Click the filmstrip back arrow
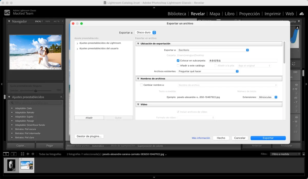Image resolution: width=308 pixels, height=179 pixels. (28, 154)
